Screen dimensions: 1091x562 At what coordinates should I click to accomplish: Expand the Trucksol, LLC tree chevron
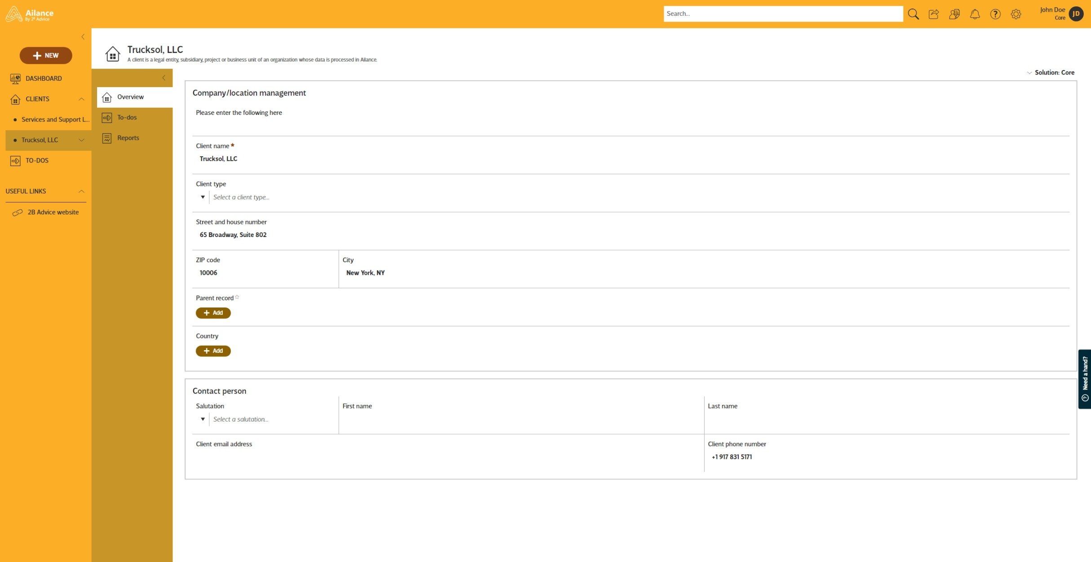point(81,140)
